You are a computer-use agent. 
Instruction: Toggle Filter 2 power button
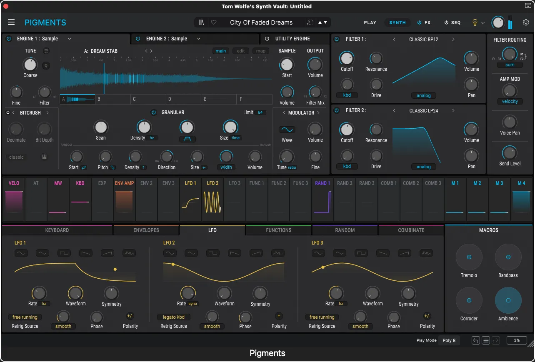click(337, 110)
